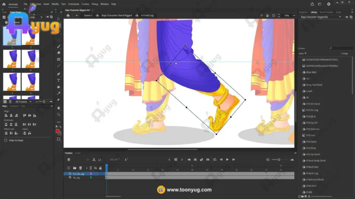Image resolution: width=355 pixels, height=199 pixels.
Task: Open the Workspace switcher icon
Action: [x=319, y=4]
